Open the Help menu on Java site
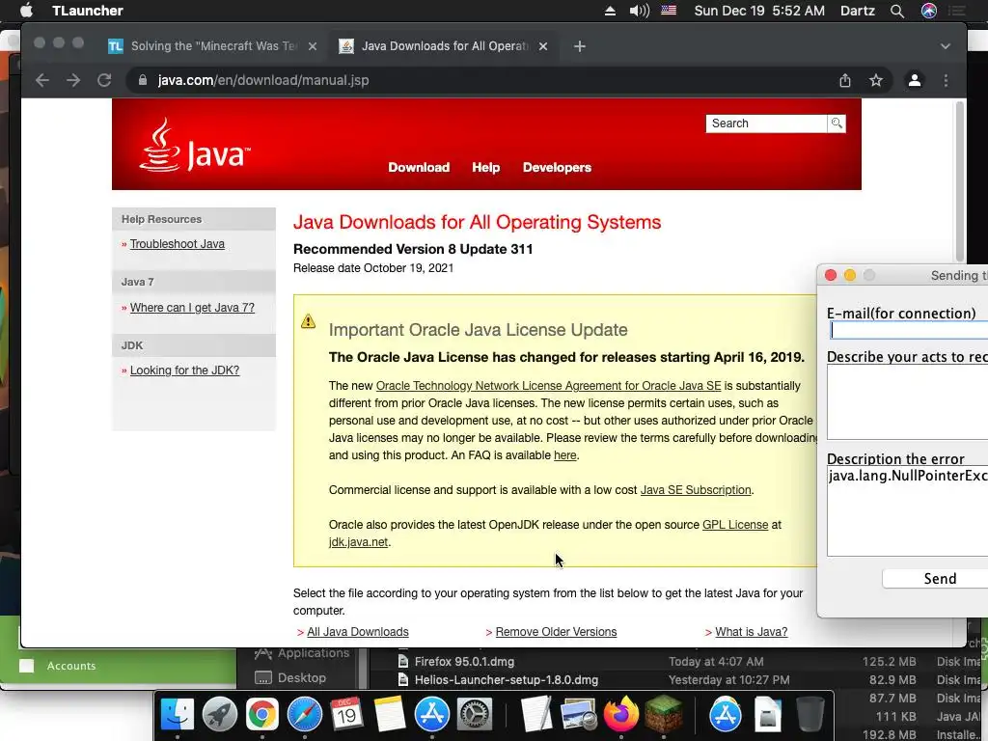 click(x=486, y=168)
